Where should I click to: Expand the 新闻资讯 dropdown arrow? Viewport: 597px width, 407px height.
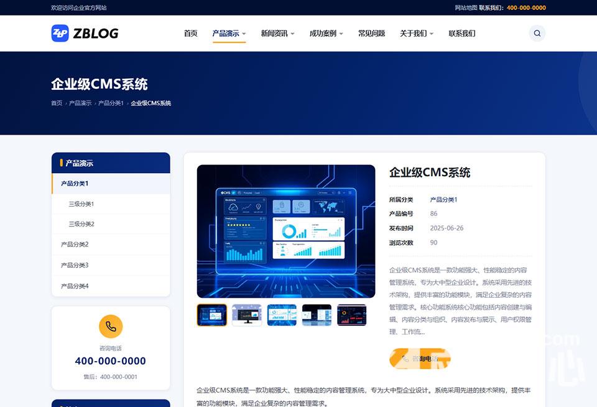[292, 34]
